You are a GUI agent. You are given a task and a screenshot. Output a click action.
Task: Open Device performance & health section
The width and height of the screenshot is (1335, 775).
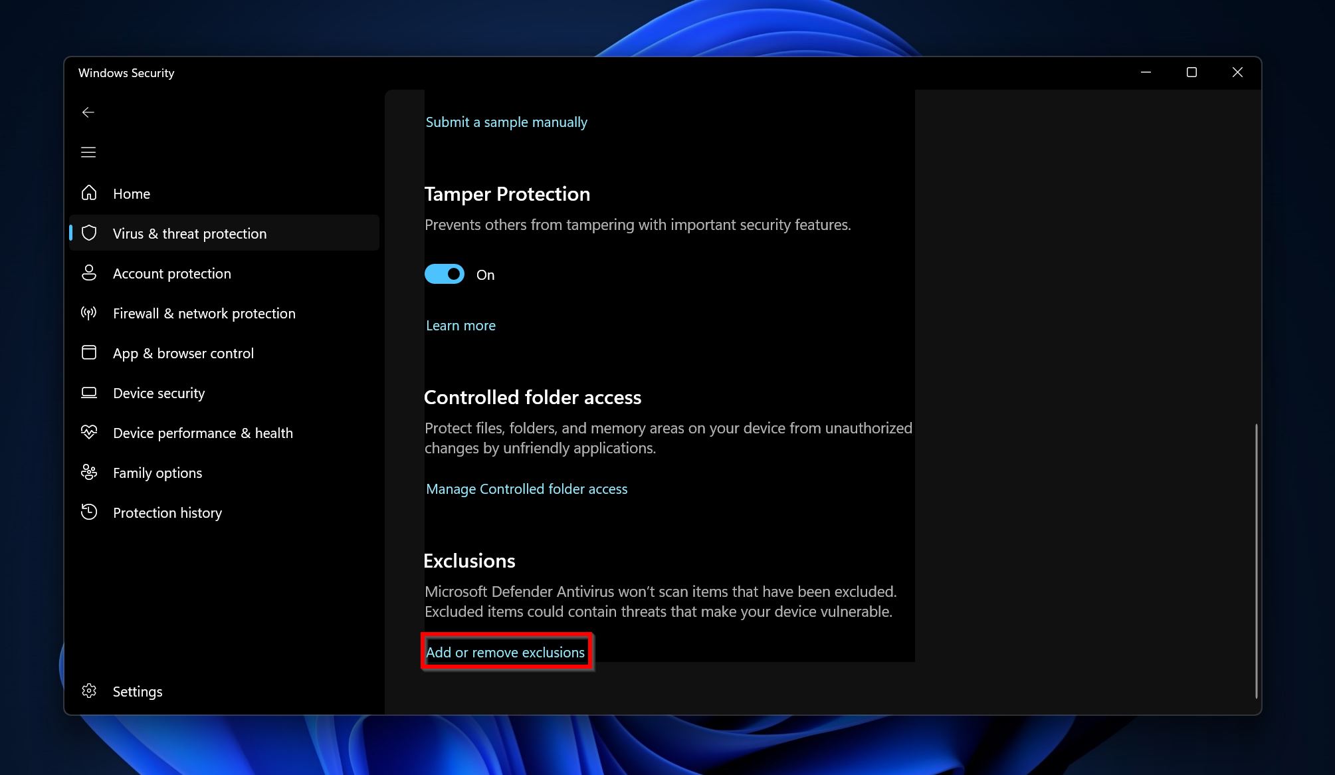click(x=203, y=433)
